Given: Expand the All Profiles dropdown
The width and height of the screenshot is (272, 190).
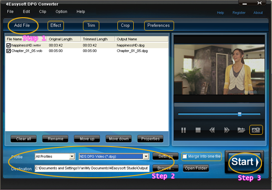Looking at the screenshot, I should tap(72, 157).
